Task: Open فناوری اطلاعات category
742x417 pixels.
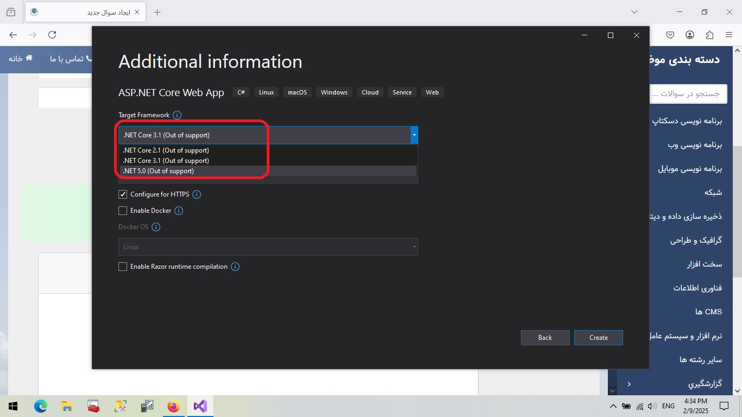Action: click(698, 288)
